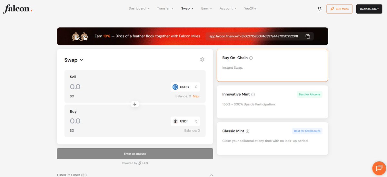This screenshot has height=177, width=387.
Task: Click the Earn 10% banner text
Action: 147,36
